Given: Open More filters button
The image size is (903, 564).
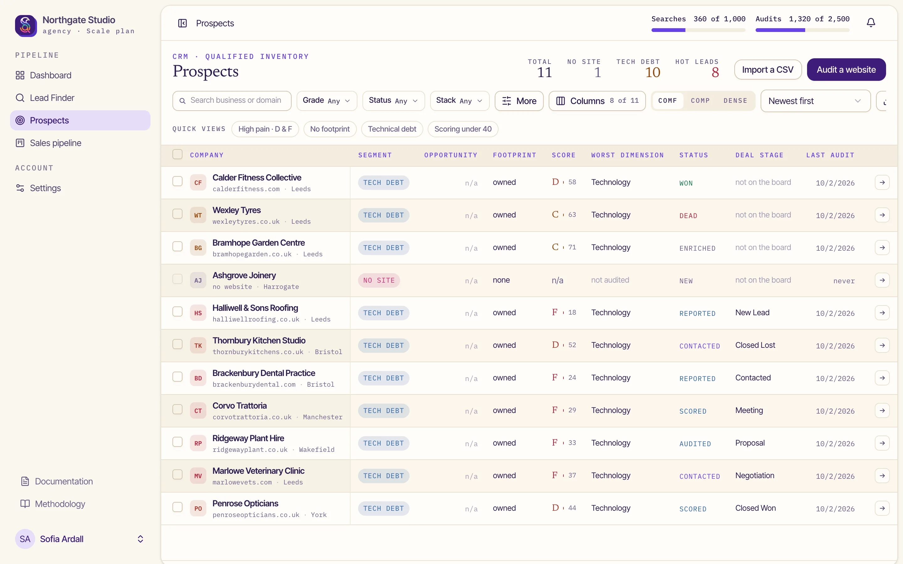Looking at the screenshot, I should [519, 101].
